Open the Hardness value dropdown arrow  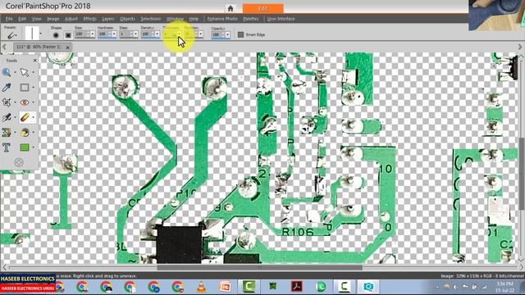(x=114, y=34)
